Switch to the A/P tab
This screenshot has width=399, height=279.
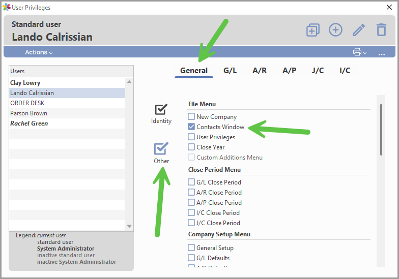(x=289, y=71)
